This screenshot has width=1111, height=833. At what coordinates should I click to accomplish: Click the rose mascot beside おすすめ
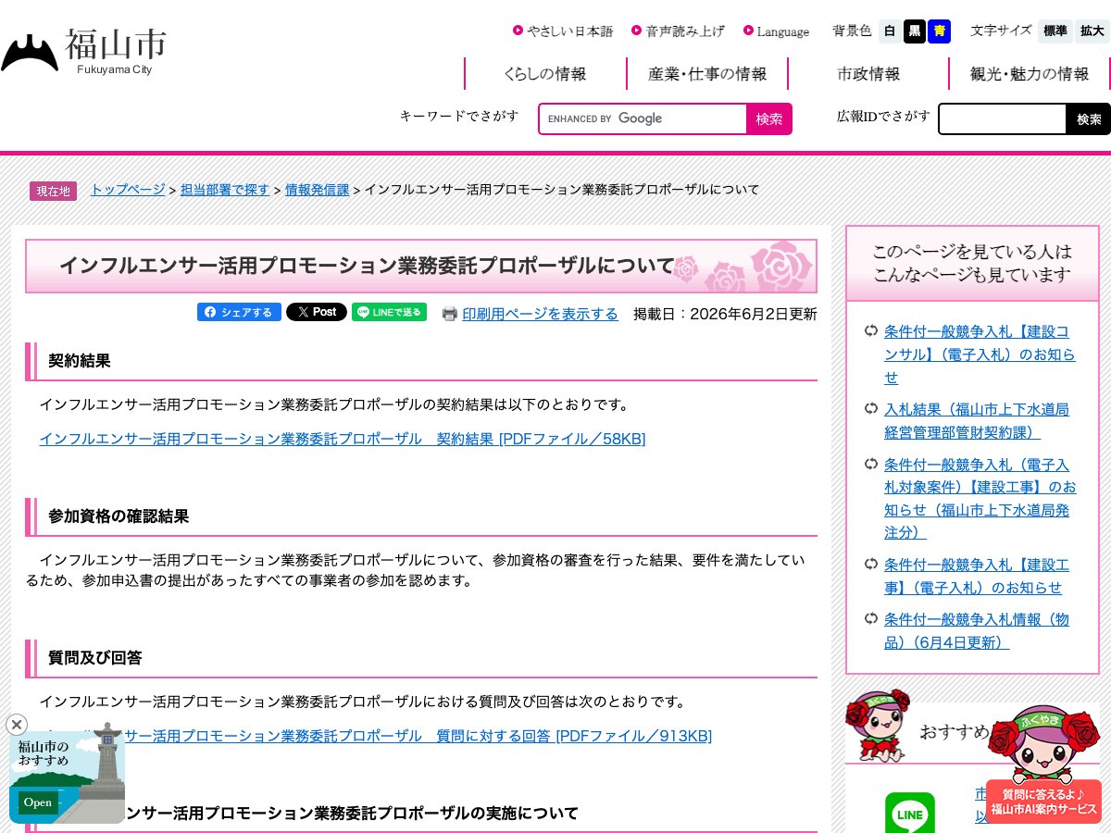click(x=877, y=727)
